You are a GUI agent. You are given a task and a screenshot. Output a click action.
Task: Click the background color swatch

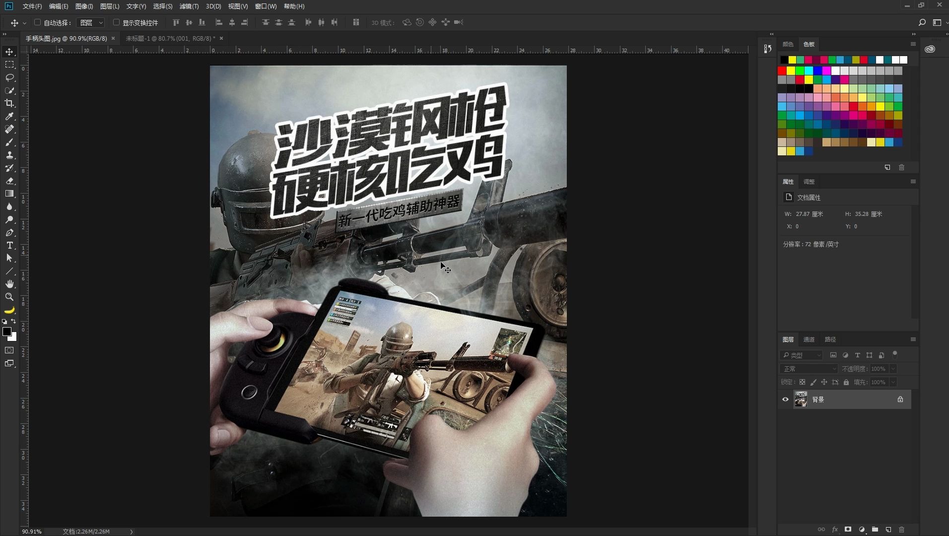(13, 337)
